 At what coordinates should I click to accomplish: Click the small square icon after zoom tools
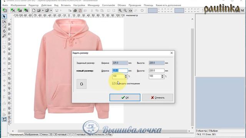pos(142,10)
